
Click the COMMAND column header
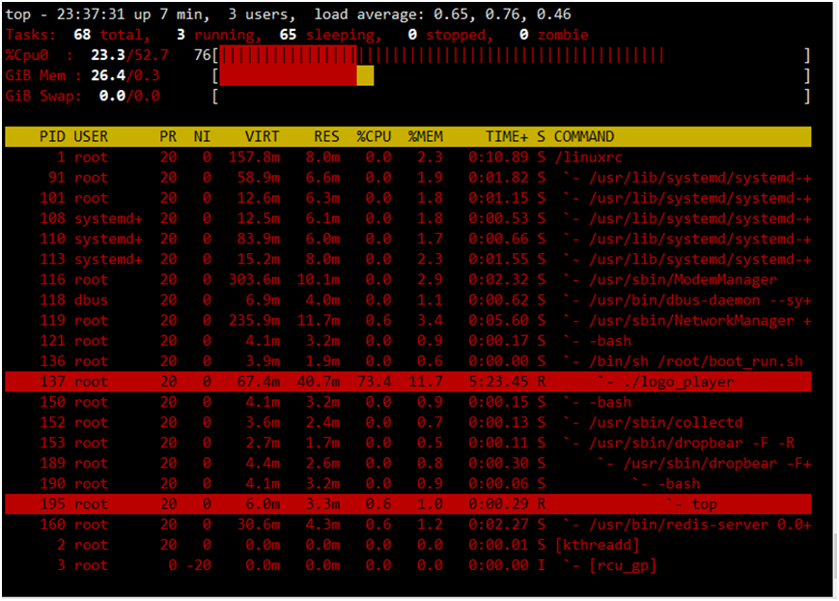coord(584,136)
